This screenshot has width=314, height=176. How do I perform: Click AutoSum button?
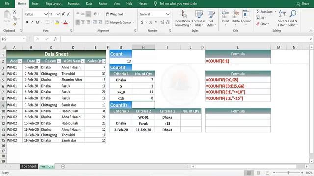point(264,12)
